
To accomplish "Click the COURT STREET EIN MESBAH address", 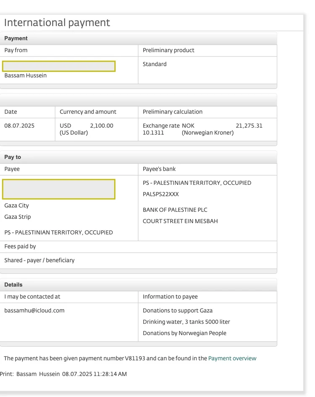I will pyautogui.click(x=180, y=221).
